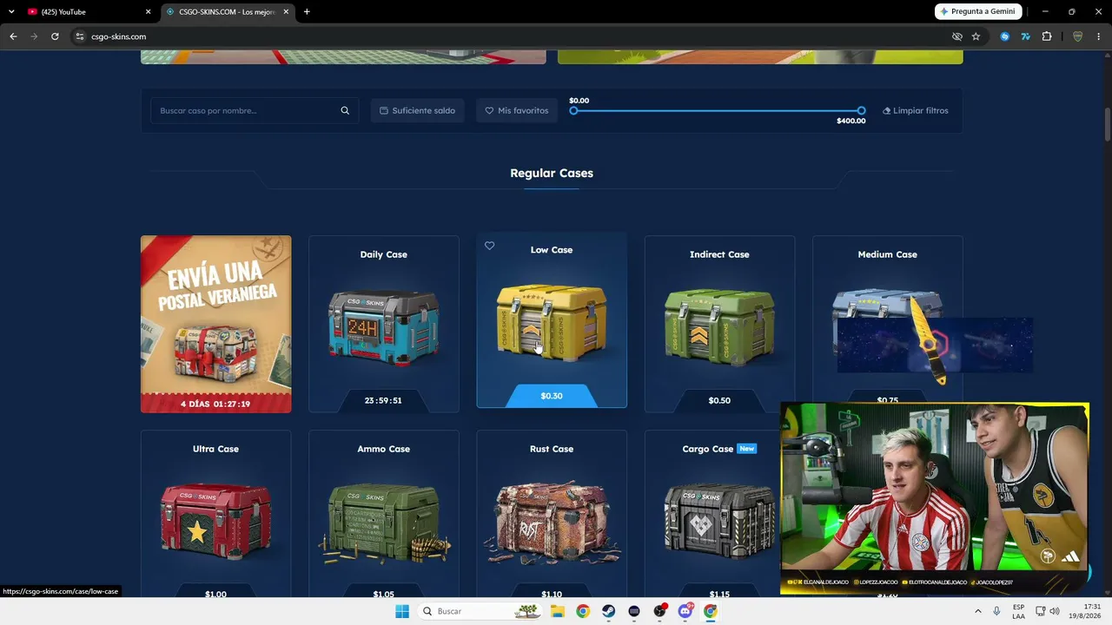The height and width of the screenshot is (625, 1112).
Task: Click the maximum price slider handle
Action: 861,110
